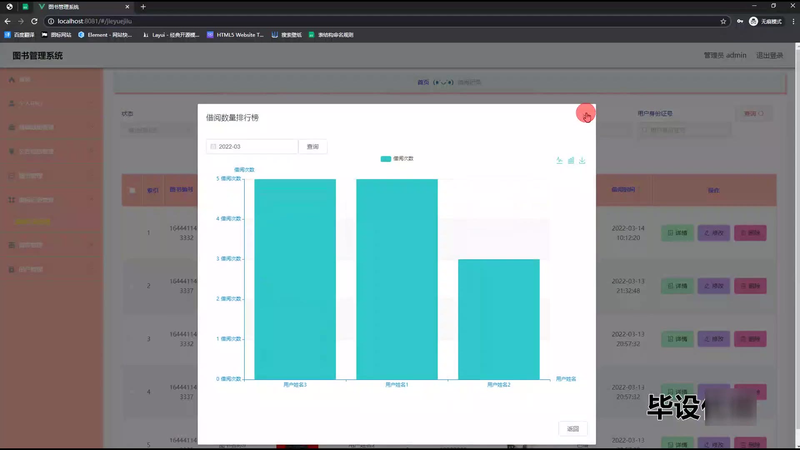800x450 pixels.
Task: Click the 借阅时间 column header
Action: (x=623, y=190)
